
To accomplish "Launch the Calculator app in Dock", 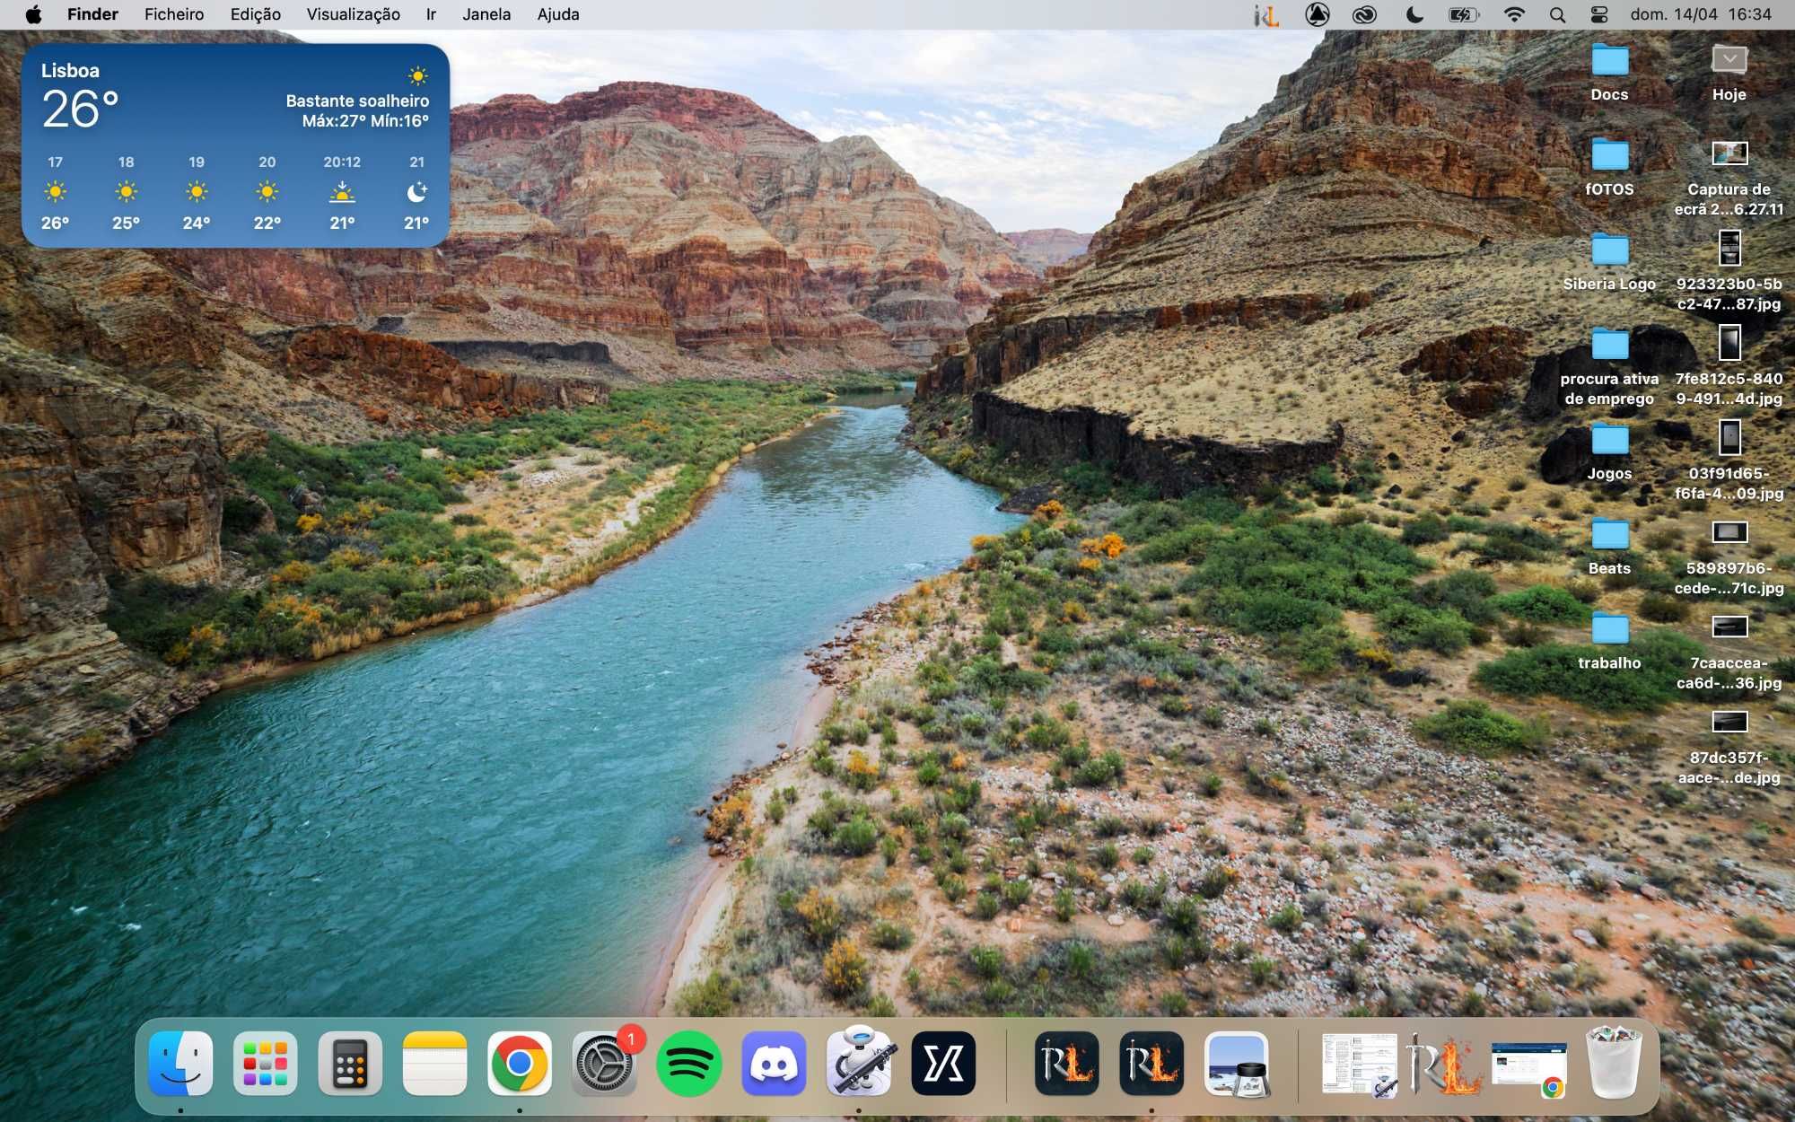I will point(350,1064).
